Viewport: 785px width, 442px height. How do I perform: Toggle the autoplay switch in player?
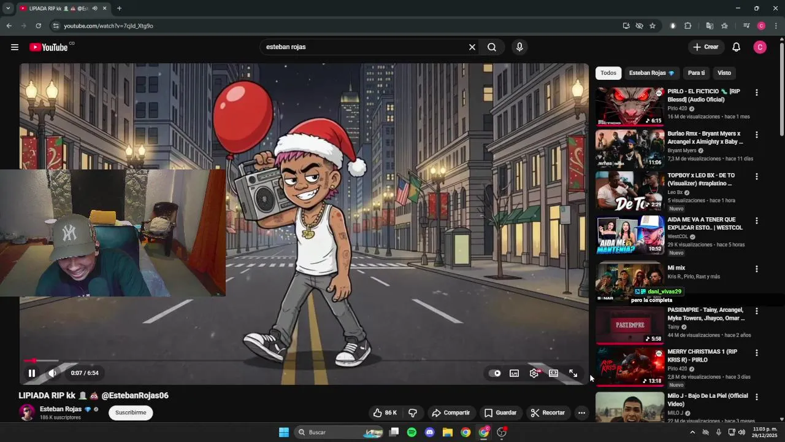[496, 373]
